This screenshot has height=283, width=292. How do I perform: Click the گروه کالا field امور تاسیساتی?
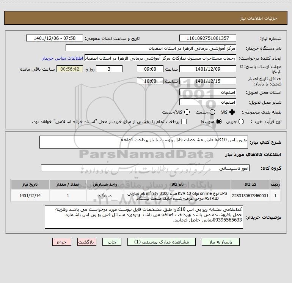[x=145, y=168]
